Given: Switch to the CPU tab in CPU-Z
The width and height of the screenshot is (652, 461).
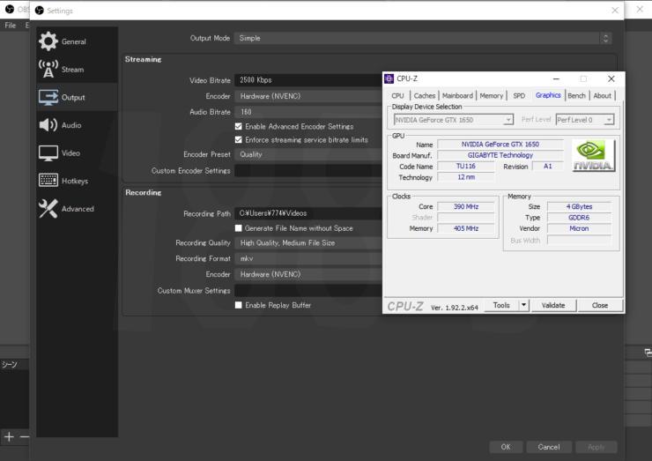Looking at the screenshot, I should click(x=397, y=96).
